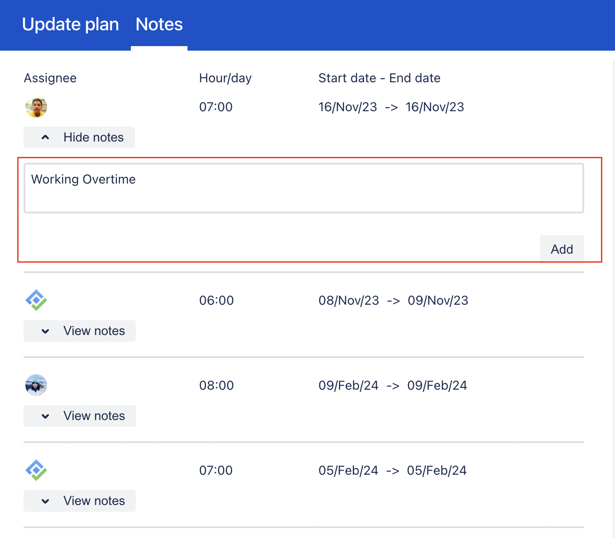Click the assignee photo for 16/Nov/23 plan

36,108
